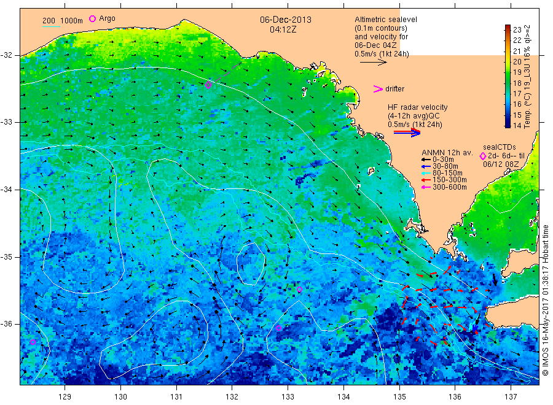Select the Argo float marker near 35.5°S 133°E
The image size is (553, 405).
point(299,290)
